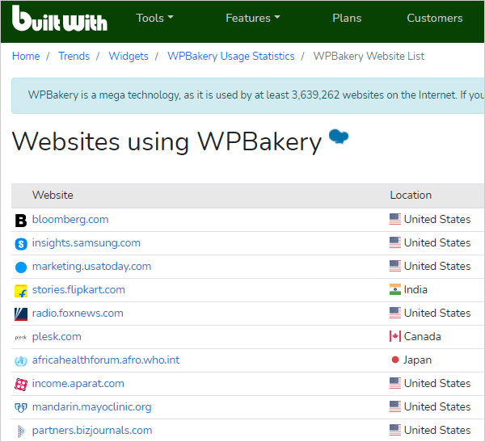485x442 pixels.
Task: Click India location text
Action: 415,289
